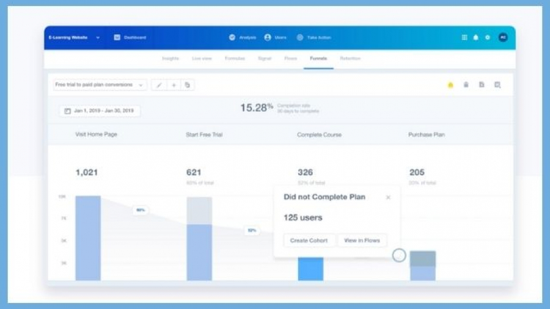Switch to the Insights tab
The width and height of the screenshot is (550, 309).
170,59
